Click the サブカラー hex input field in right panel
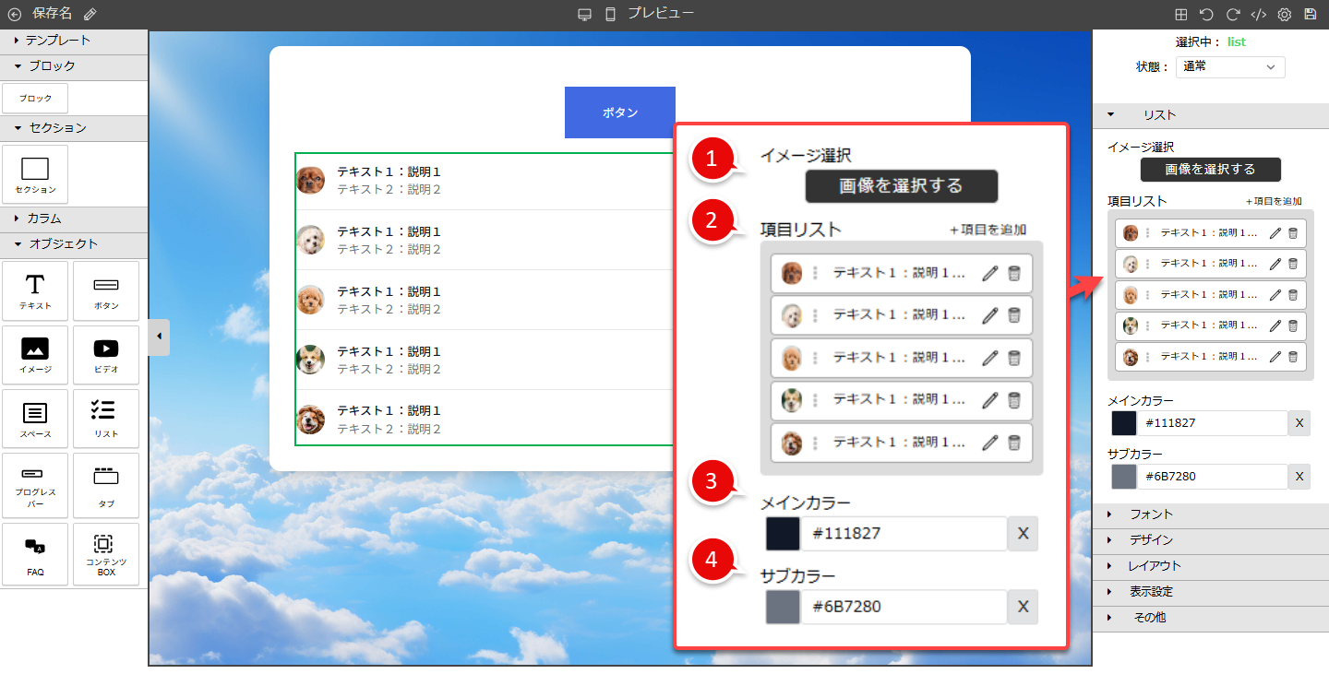The width and height of the screenshot is (1329, 674). [x=1213, y=477]
